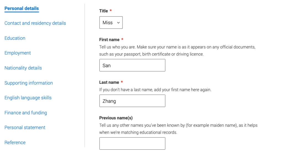Click the Last name label
The image size is (298, 156).
click(109, 82)
